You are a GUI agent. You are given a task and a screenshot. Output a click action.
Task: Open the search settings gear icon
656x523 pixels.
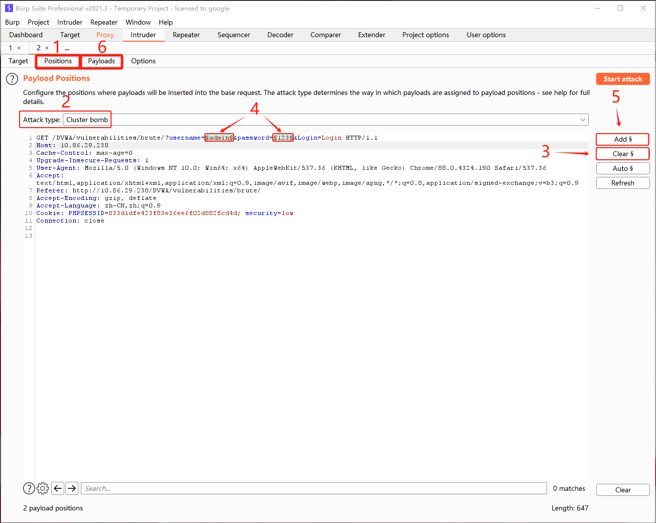[43, 488]
